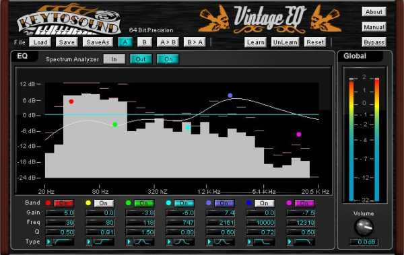Select the magenta band node on graph

click(x=299, y=134)
